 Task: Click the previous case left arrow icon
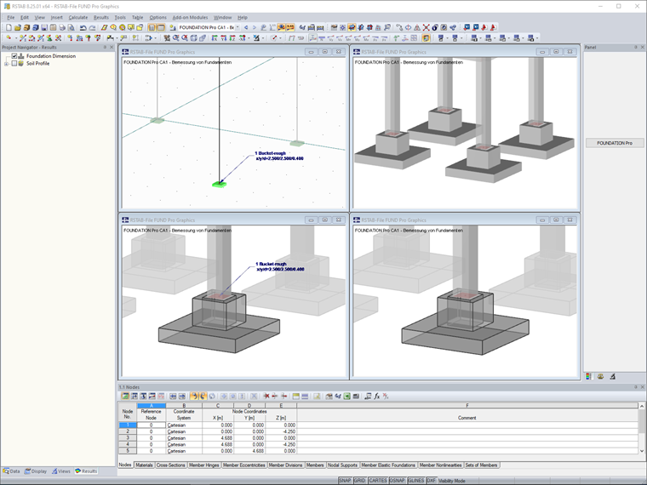pyautogui.click(x=246, y=27)
